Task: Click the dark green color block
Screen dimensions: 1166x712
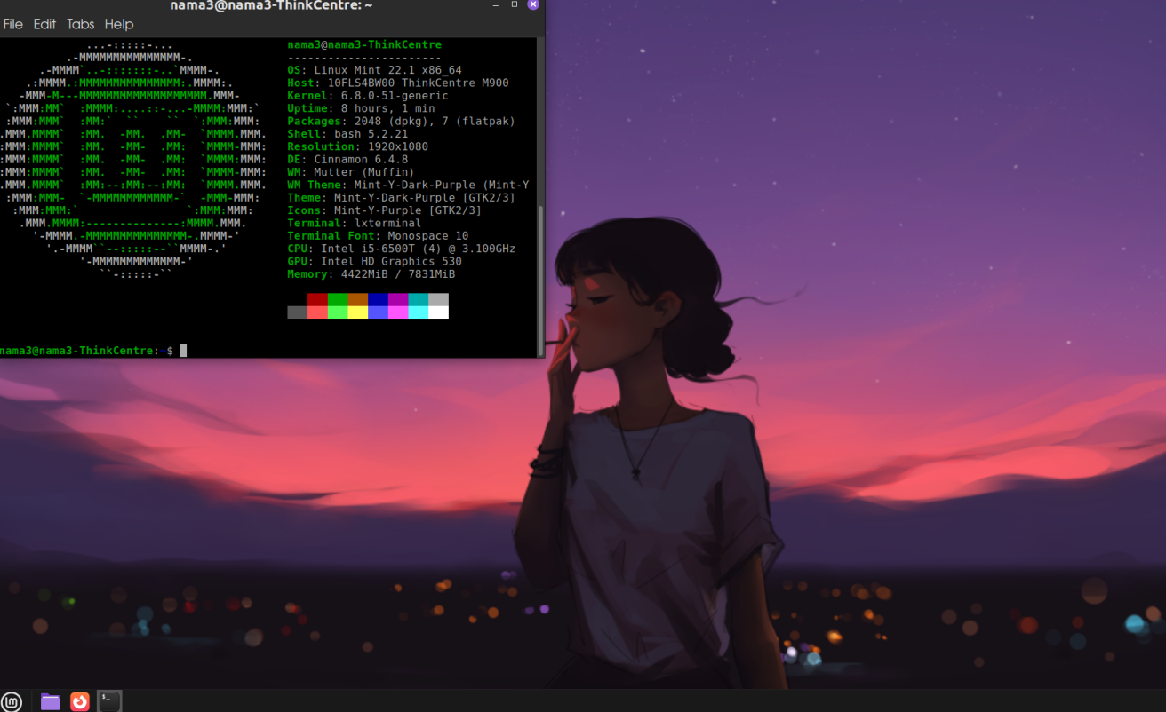Action: tap(338, 300)
